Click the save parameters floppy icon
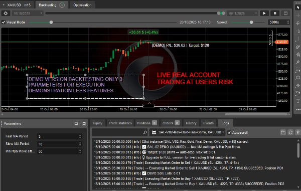 point(84,123)
